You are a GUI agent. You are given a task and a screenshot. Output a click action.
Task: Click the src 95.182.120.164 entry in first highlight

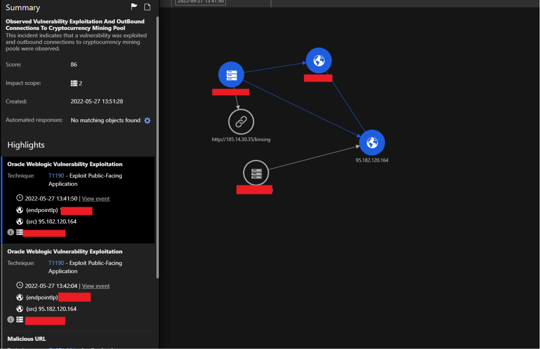point(51,222)
